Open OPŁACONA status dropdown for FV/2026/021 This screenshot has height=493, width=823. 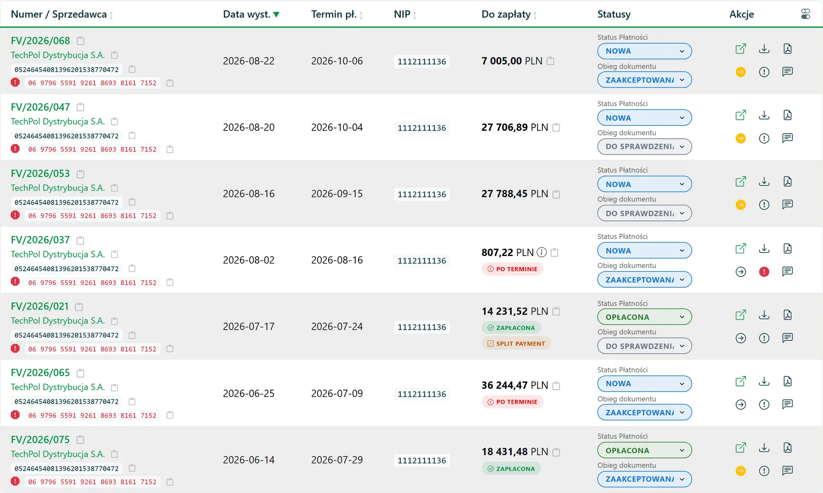tap(644, 317)
